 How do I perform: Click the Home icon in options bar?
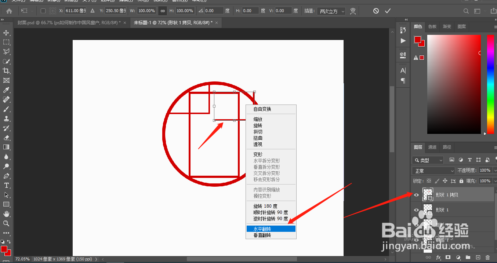[x=9, y=11]
